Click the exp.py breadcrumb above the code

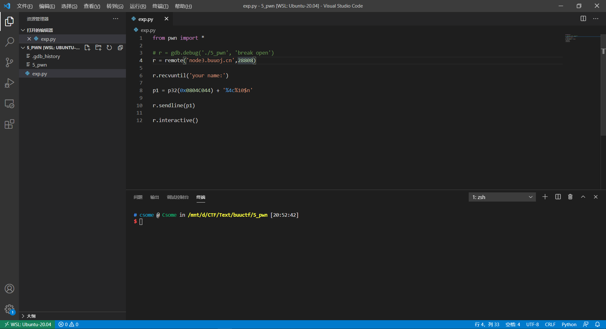point(148,30)
